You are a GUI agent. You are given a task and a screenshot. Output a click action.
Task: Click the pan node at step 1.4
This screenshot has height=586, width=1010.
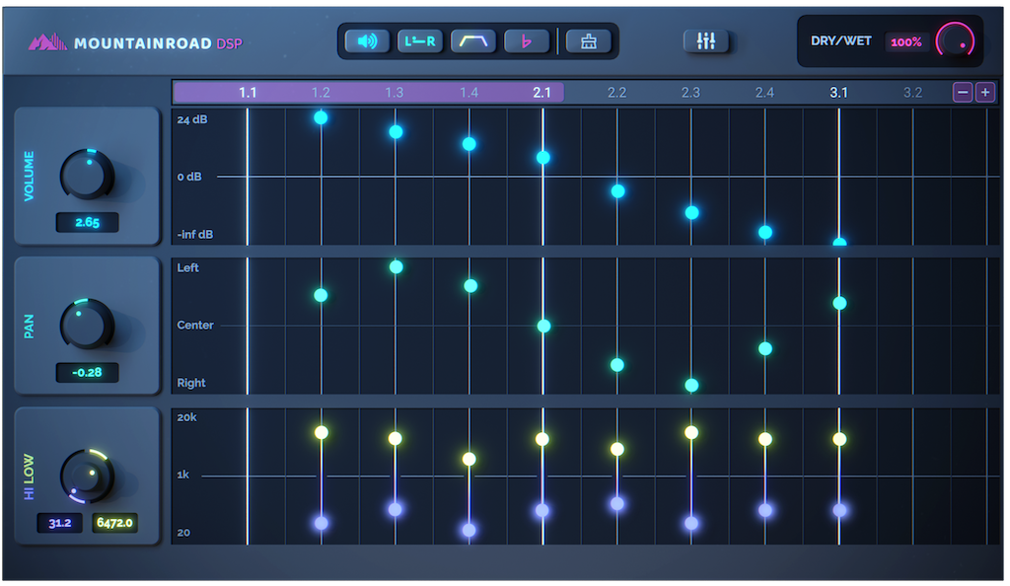[470, 286]
